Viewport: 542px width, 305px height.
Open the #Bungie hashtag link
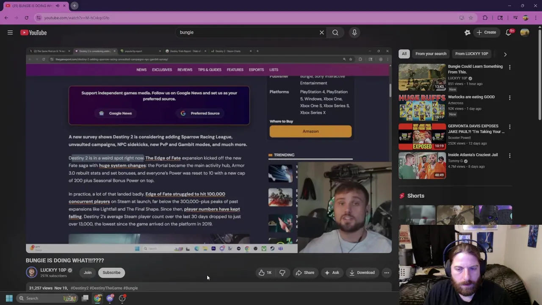tap(130, 288)
